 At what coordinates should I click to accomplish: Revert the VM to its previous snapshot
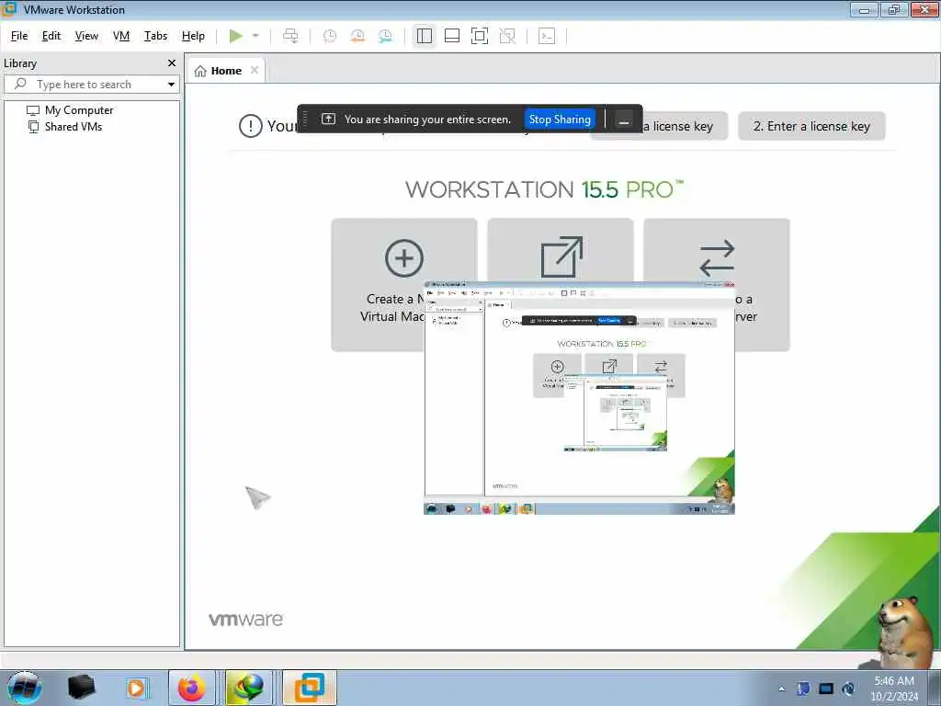357,36
